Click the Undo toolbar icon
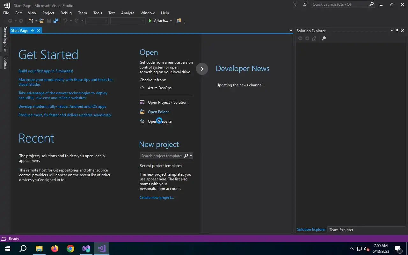The image size is (408, 255). [x=65, y=21]
